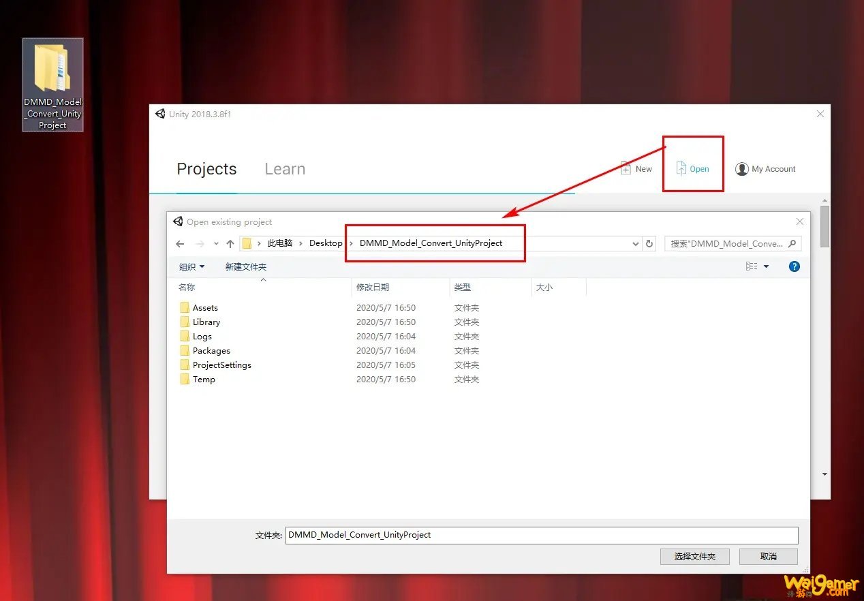Expand the view options dropdown arrow
Viewport: 864px width, 601px height.
point(766,266)
